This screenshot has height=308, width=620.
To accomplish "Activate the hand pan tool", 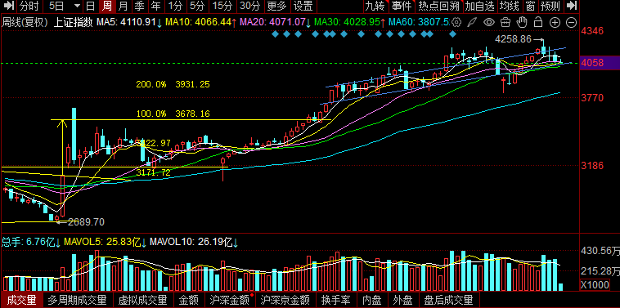I will 523,22.
